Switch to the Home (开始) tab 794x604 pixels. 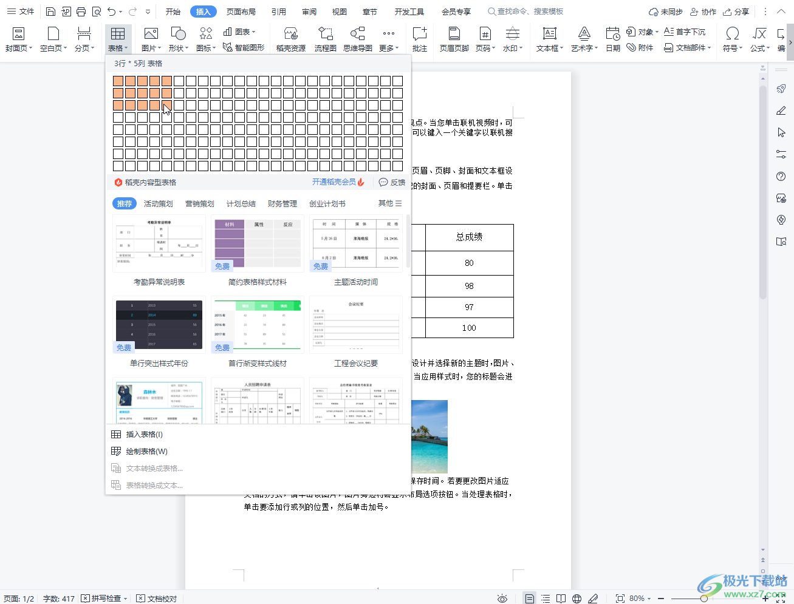point(173,12)
